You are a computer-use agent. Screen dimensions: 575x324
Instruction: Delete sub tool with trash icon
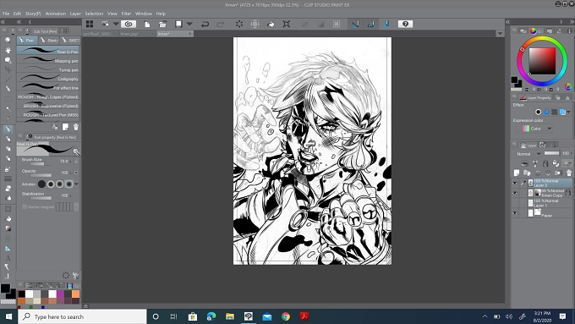click(x=76, y=127)
